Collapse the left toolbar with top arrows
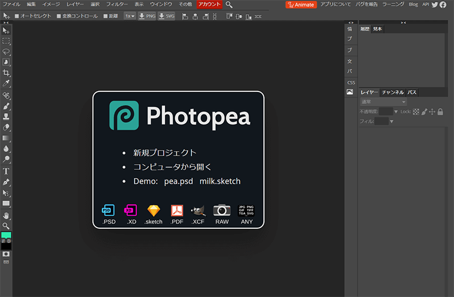 click(x=6, y=23)
